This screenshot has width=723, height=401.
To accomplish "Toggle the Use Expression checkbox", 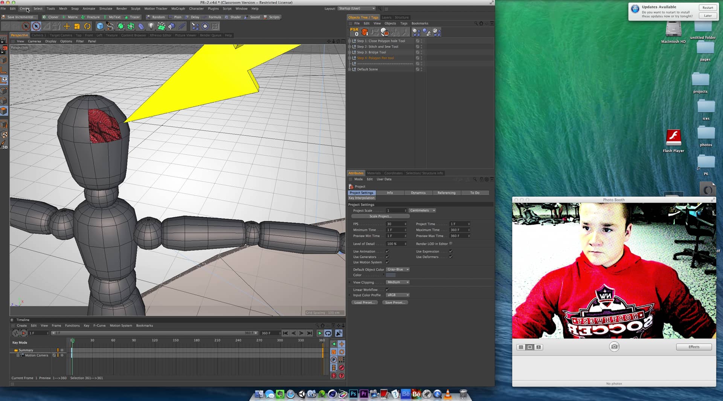I will (451, 251).
